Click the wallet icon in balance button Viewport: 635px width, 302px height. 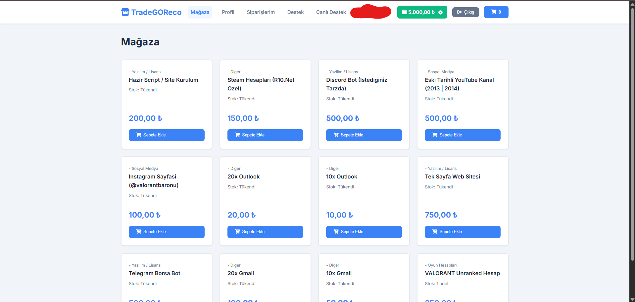pos(405,12)
